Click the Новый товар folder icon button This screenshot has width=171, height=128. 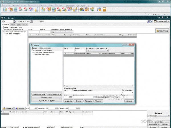pos(161,30)
